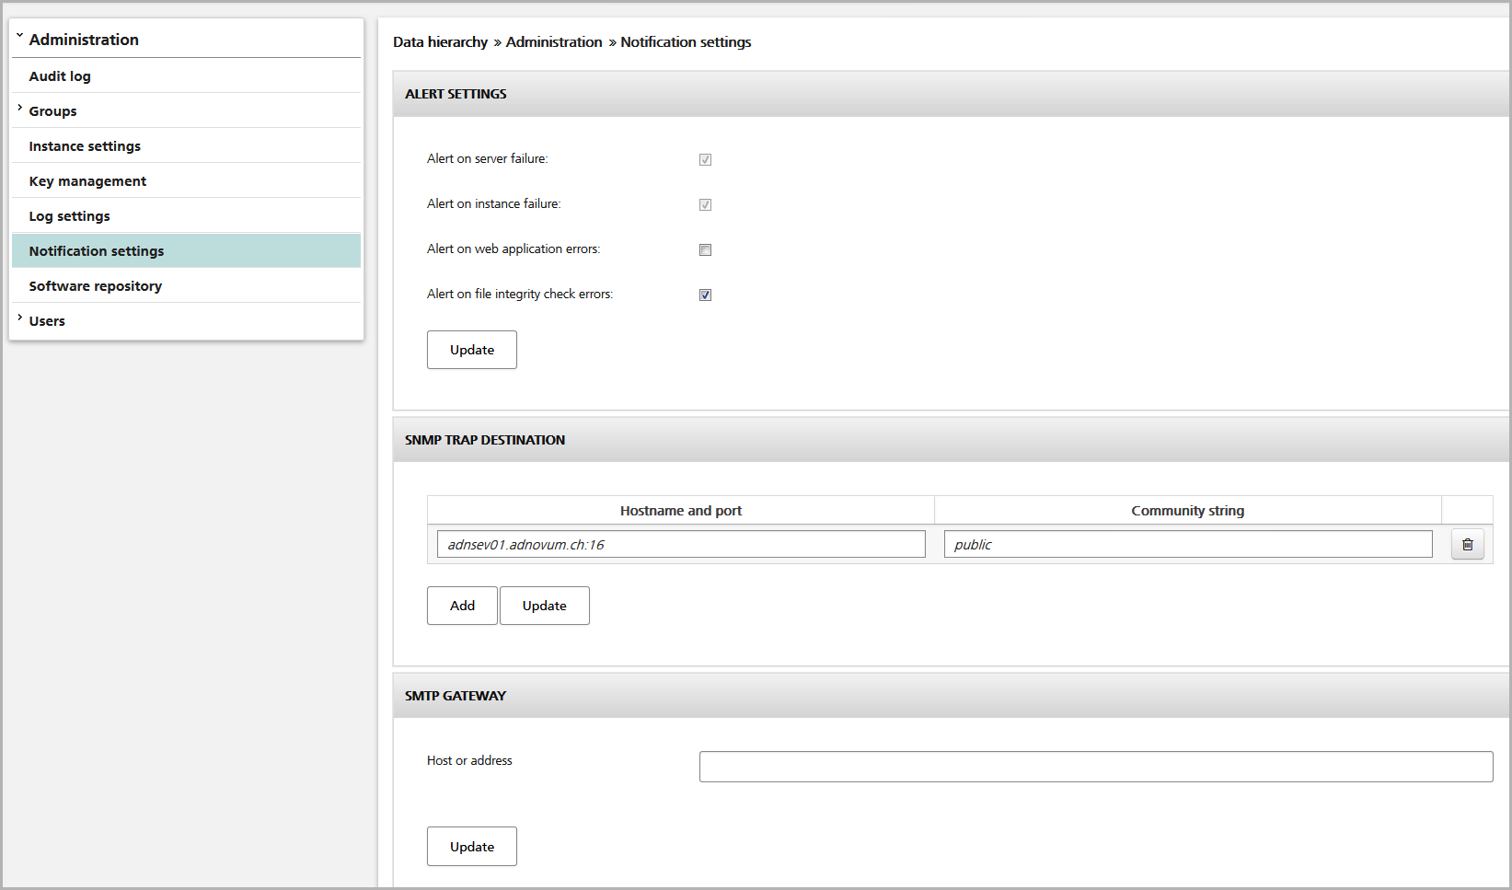
Task: Delete the adnsev01.adnovum.ch SNMP trap row
Action: tap(1467, 545)
